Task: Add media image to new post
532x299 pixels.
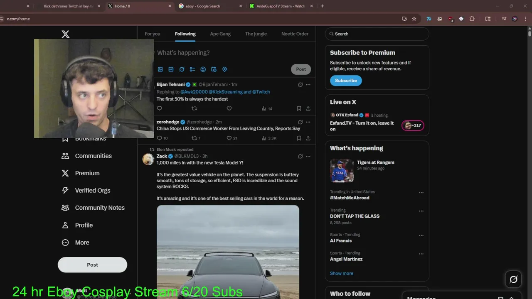Action: point(160,69)
